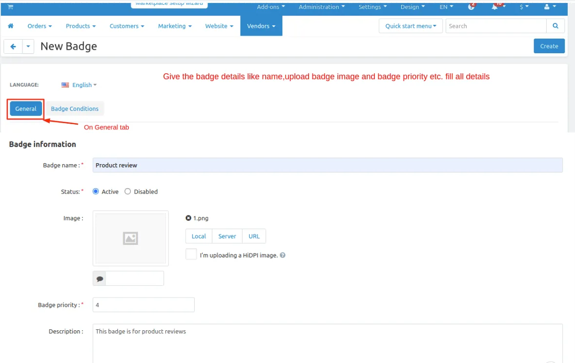This screenshot has width=575, height=363.
Task: Open the help icon in top bar
Action: (x=471, y=7)
